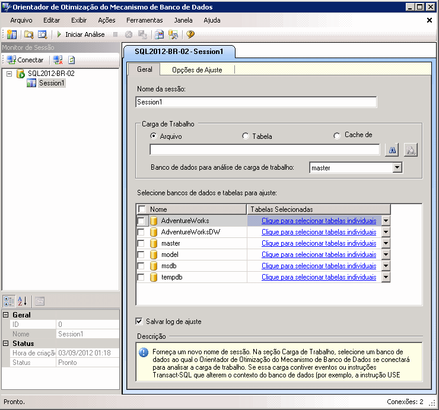Screen dimensions: 439x410
Task: Click the help question mark toolbar icon
Action: click(x=190, y=34)
